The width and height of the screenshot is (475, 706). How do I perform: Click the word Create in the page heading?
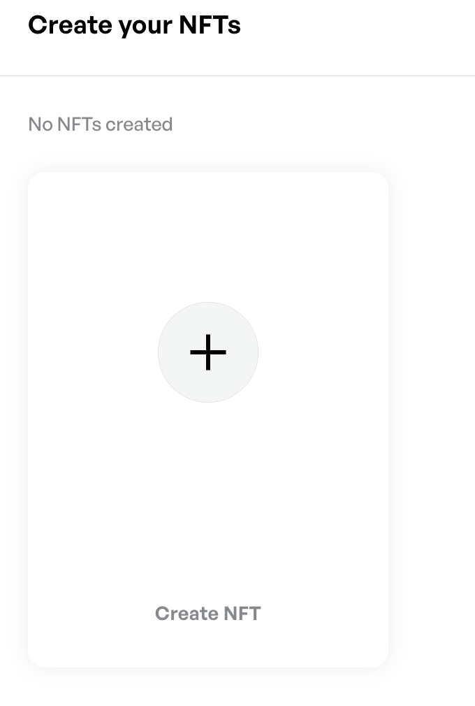[70, 25]
